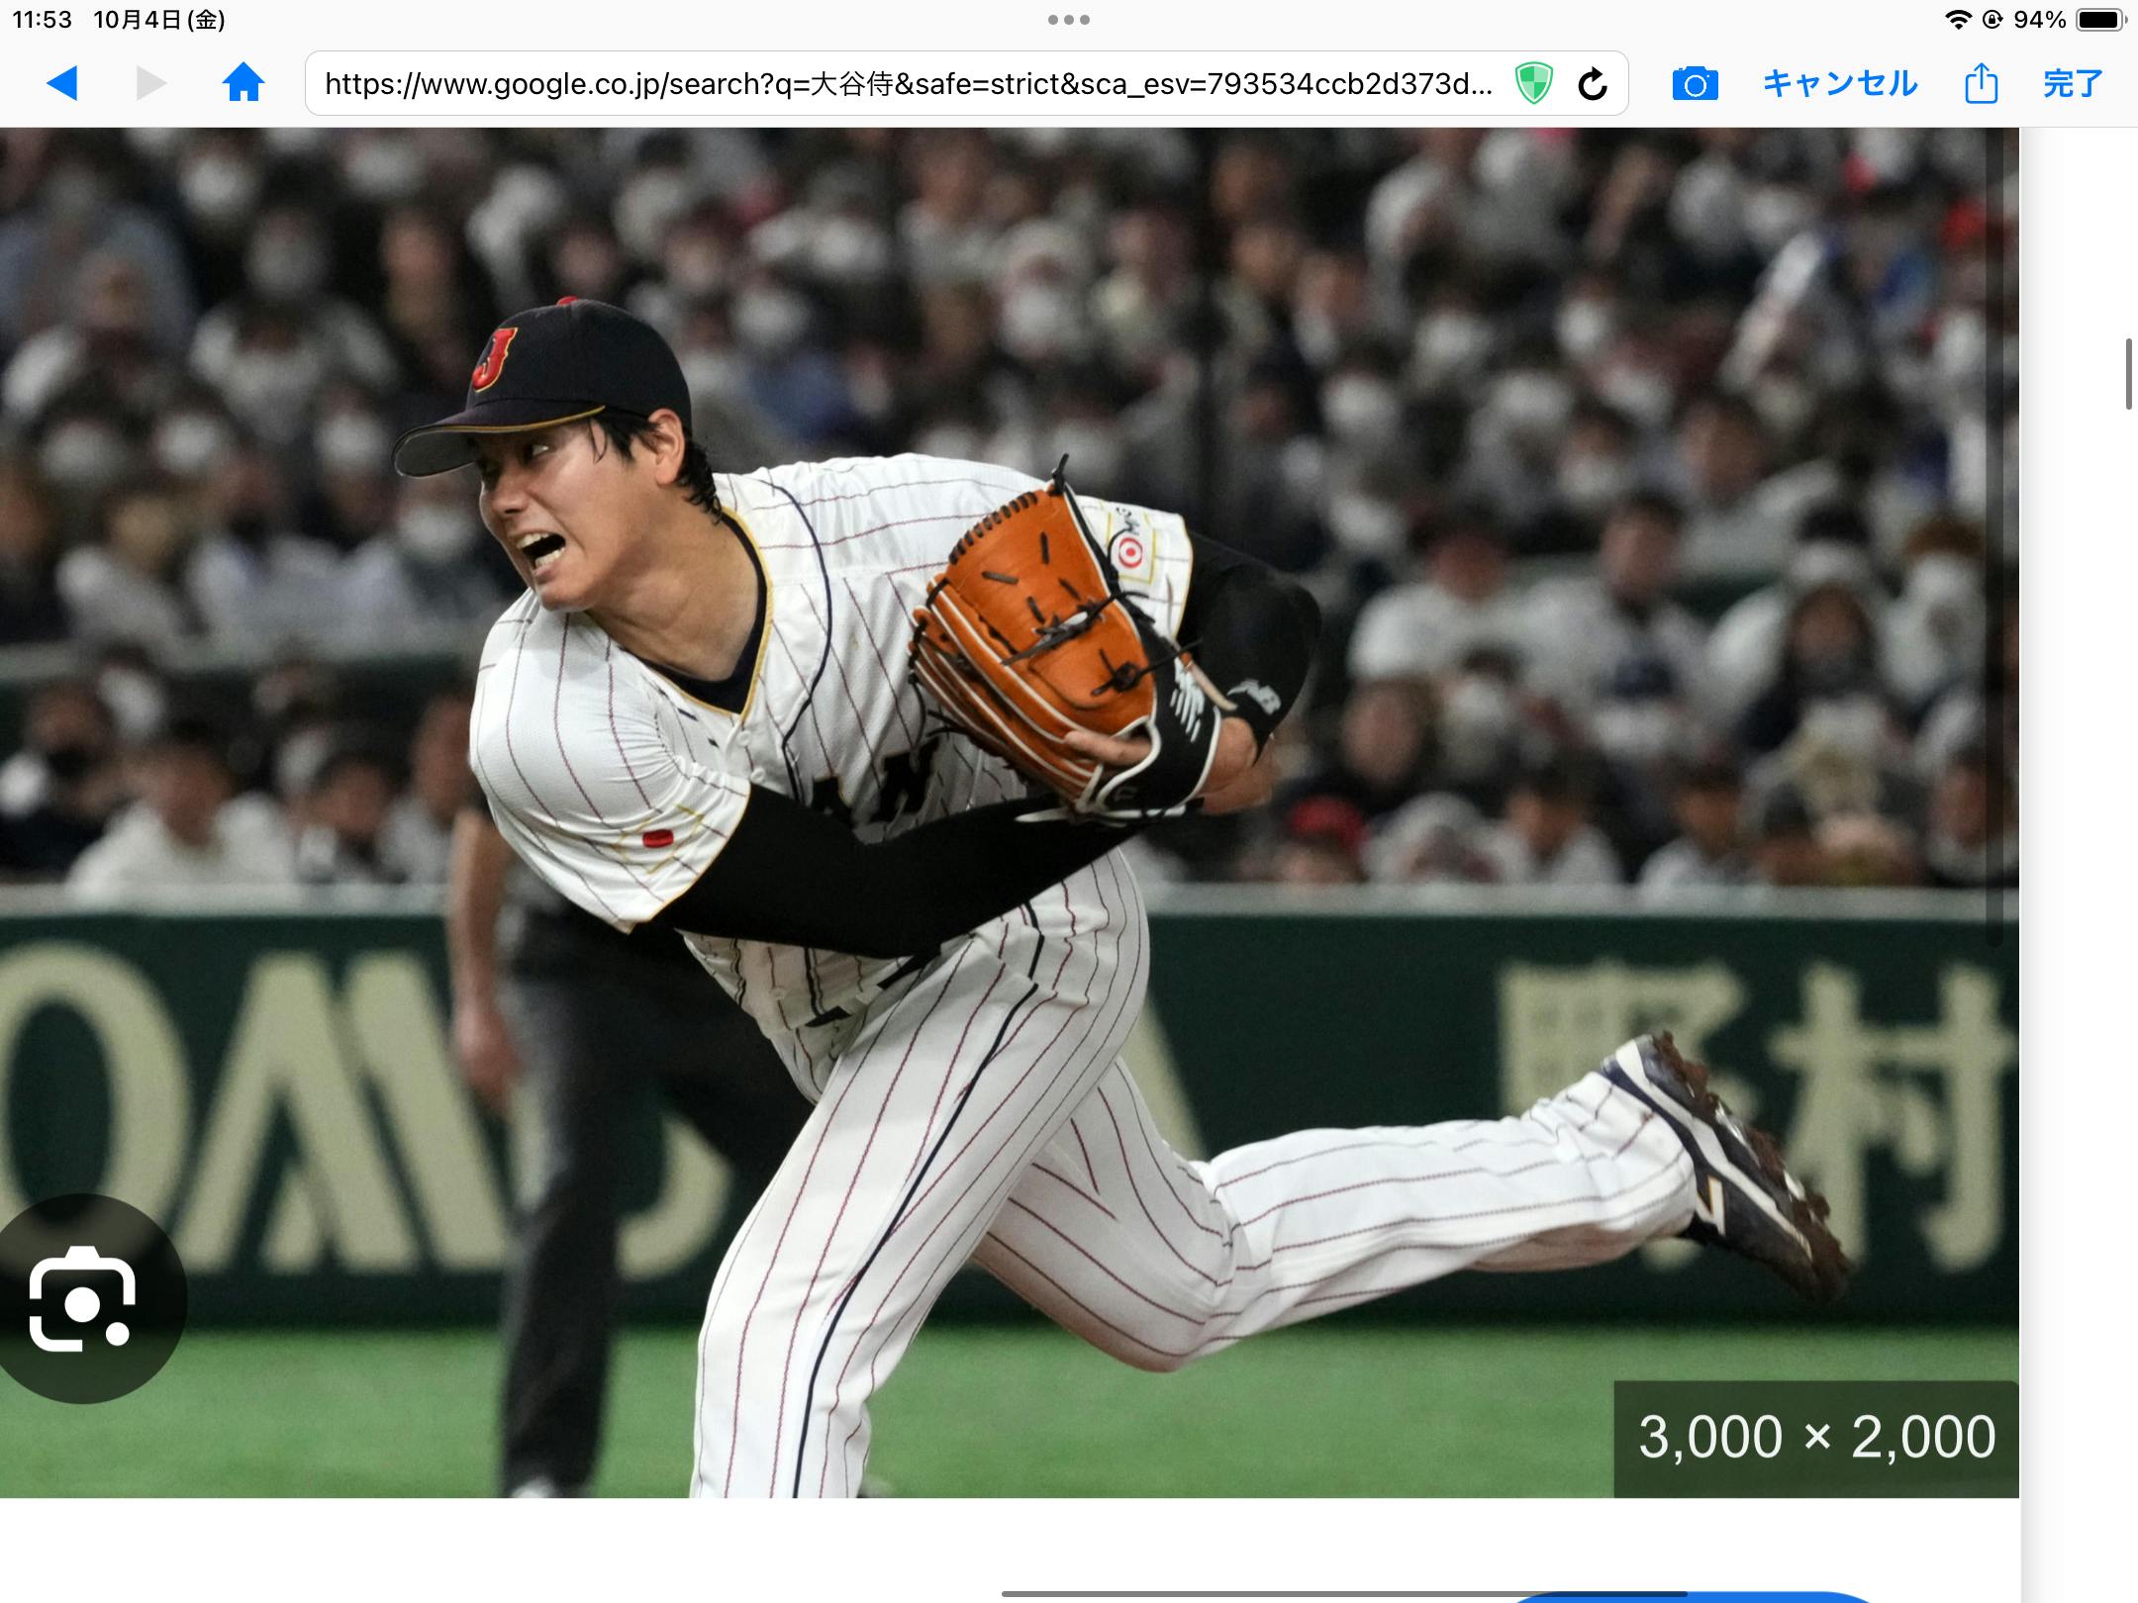
Task: Tap the blue camera icon
Action: [1695, 84]
